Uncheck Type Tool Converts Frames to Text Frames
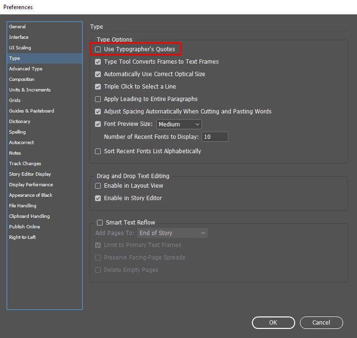The width and height of the screenshot is (357, 338). click(98, 62)
